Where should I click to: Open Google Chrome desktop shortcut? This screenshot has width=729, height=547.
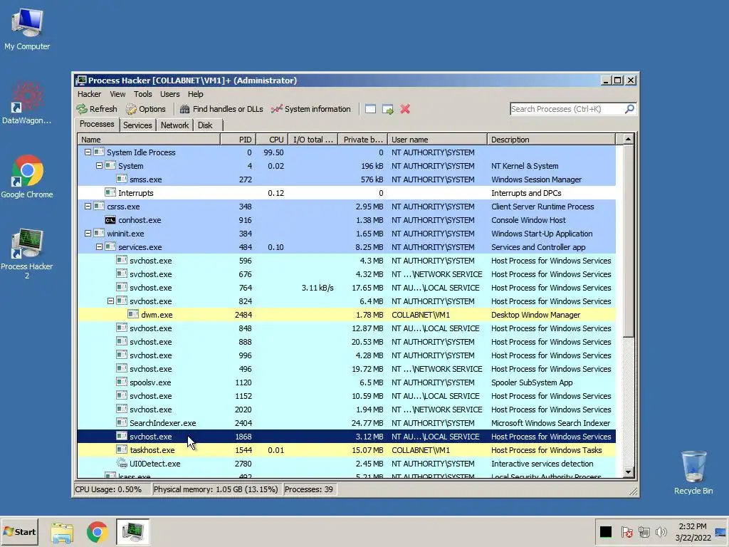27,177
